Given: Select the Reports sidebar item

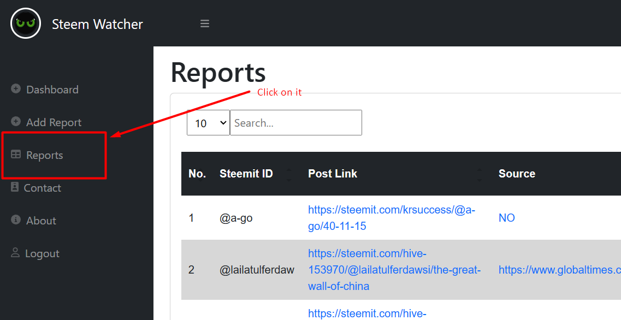Looking at the screenshot, I should point(37,155).
